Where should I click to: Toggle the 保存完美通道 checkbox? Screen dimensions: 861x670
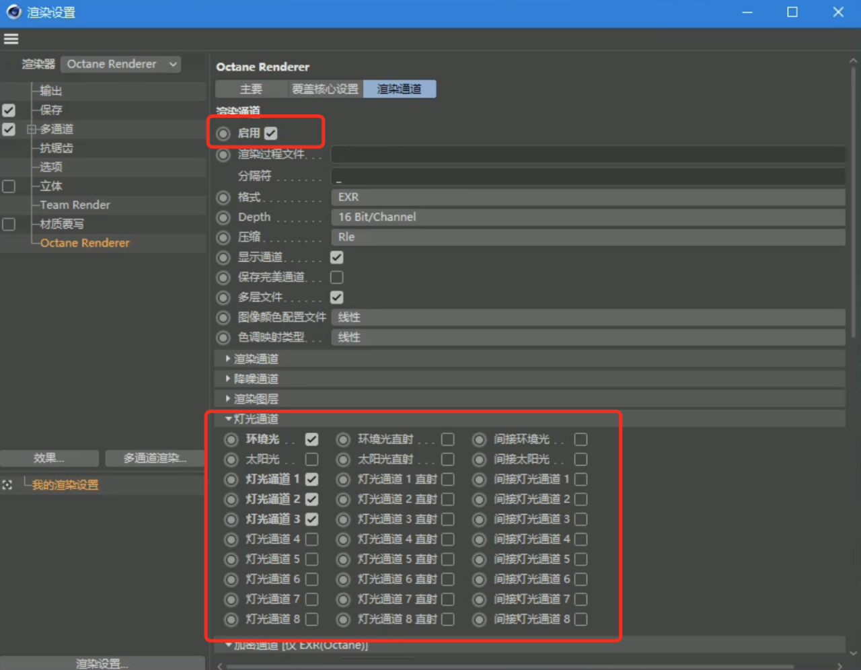coord(337,277)
